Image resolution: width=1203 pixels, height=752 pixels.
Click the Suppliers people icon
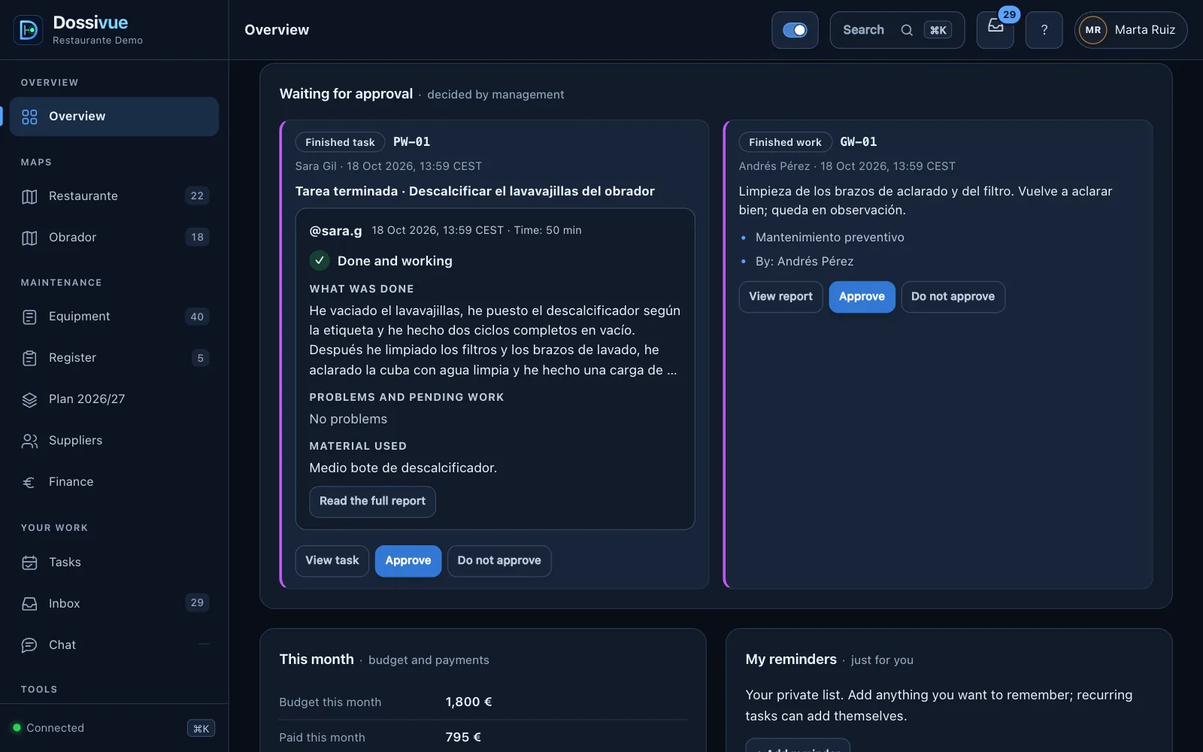pyautogui.click(x=29, y=441)
